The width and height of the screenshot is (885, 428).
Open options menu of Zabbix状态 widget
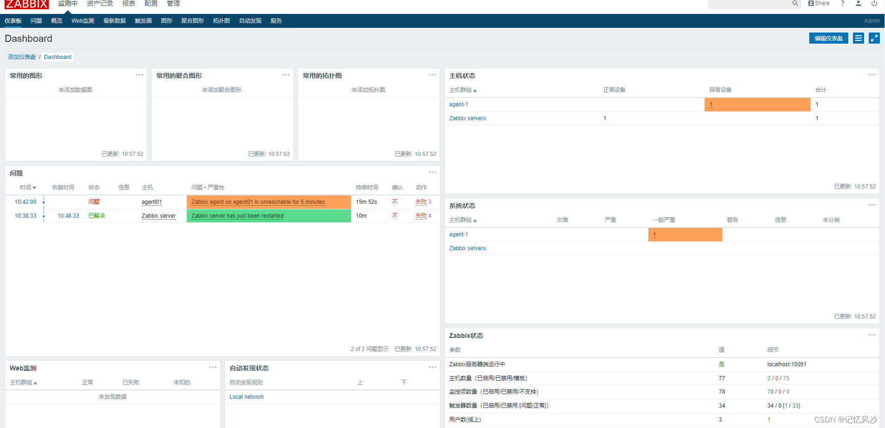click(x=872, y=335)
